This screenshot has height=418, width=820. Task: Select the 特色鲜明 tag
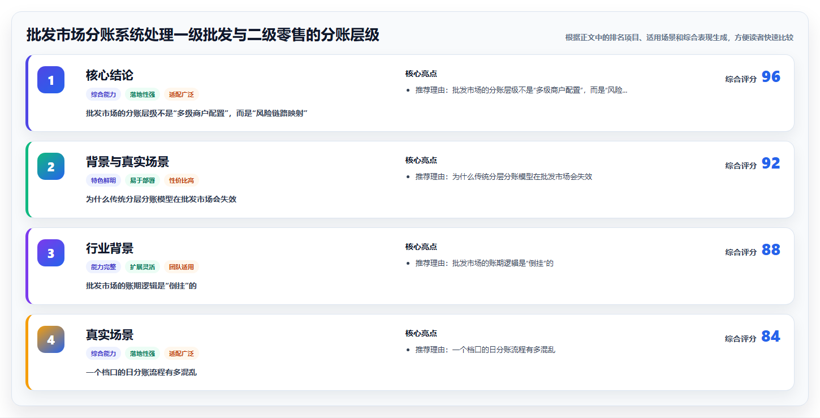pos(103,180)
